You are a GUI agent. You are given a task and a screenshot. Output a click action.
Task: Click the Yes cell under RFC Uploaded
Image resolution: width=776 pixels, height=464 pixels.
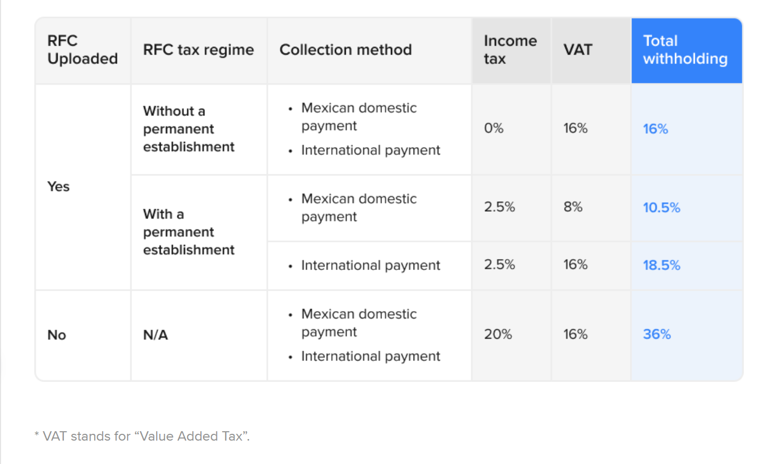pos(58,187)
